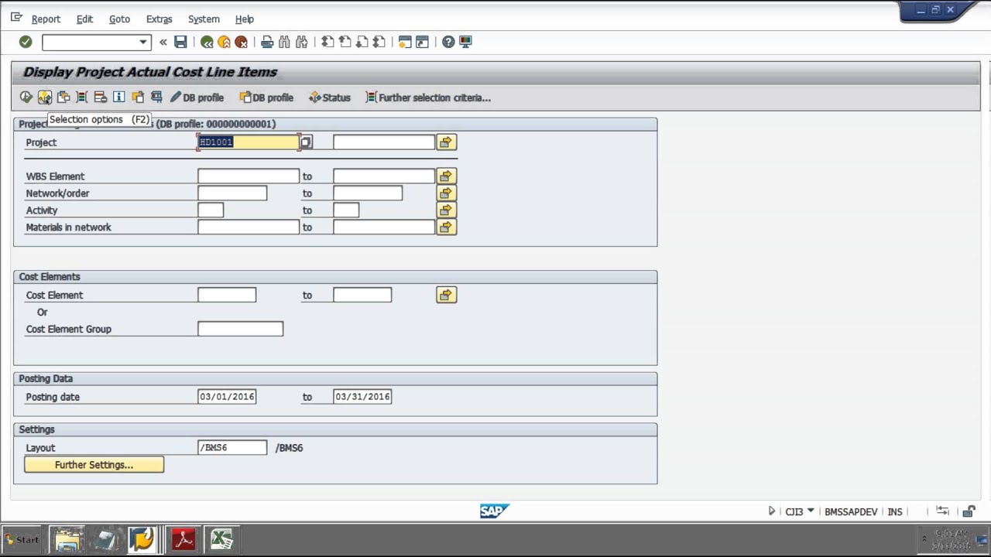Open Excel from the Windows taskbar
This screenshot has height=557, width=991.
click(x=221, y=539)
